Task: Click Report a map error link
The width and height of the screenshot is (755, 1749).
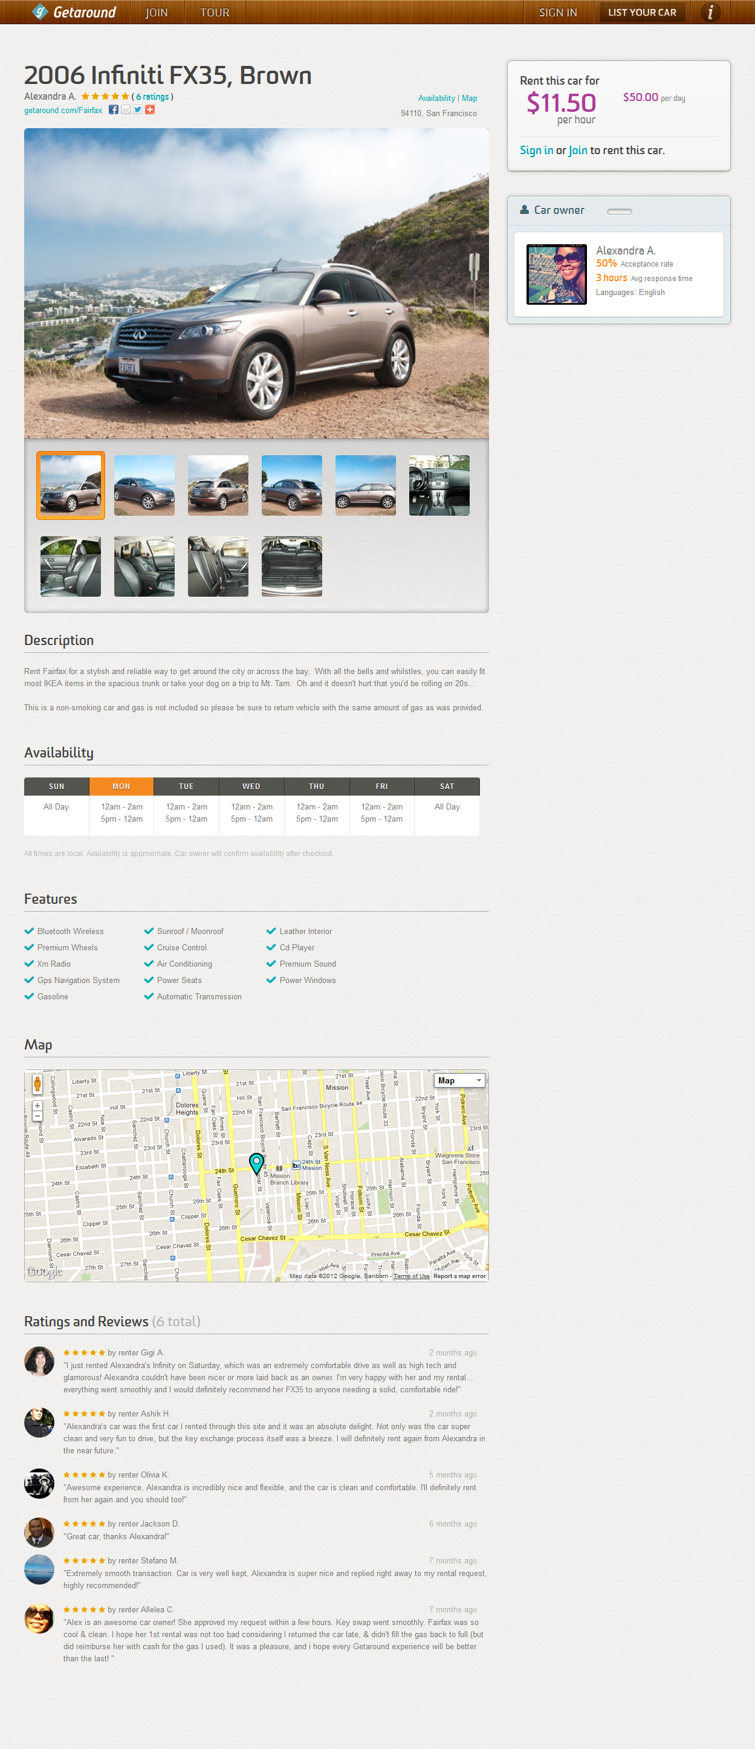Action: 459,1276
